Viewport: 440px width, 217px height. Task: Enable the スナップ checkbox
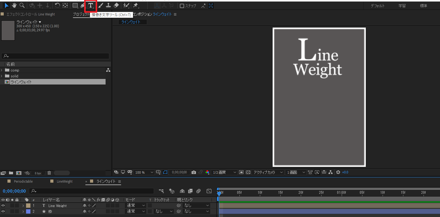click(x=182, y=6)
